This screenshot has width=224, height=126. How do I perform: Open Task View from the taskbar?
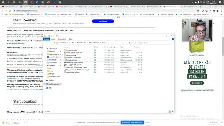coord(20,2)
